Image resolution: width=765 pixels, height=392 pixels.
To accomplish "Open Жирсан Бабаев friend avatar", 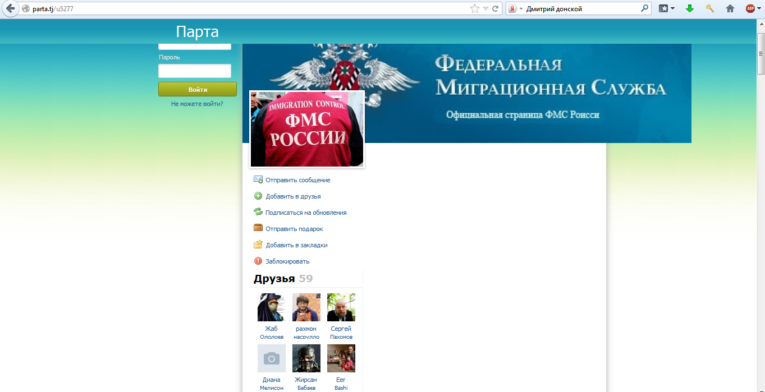I will (306, 358).
